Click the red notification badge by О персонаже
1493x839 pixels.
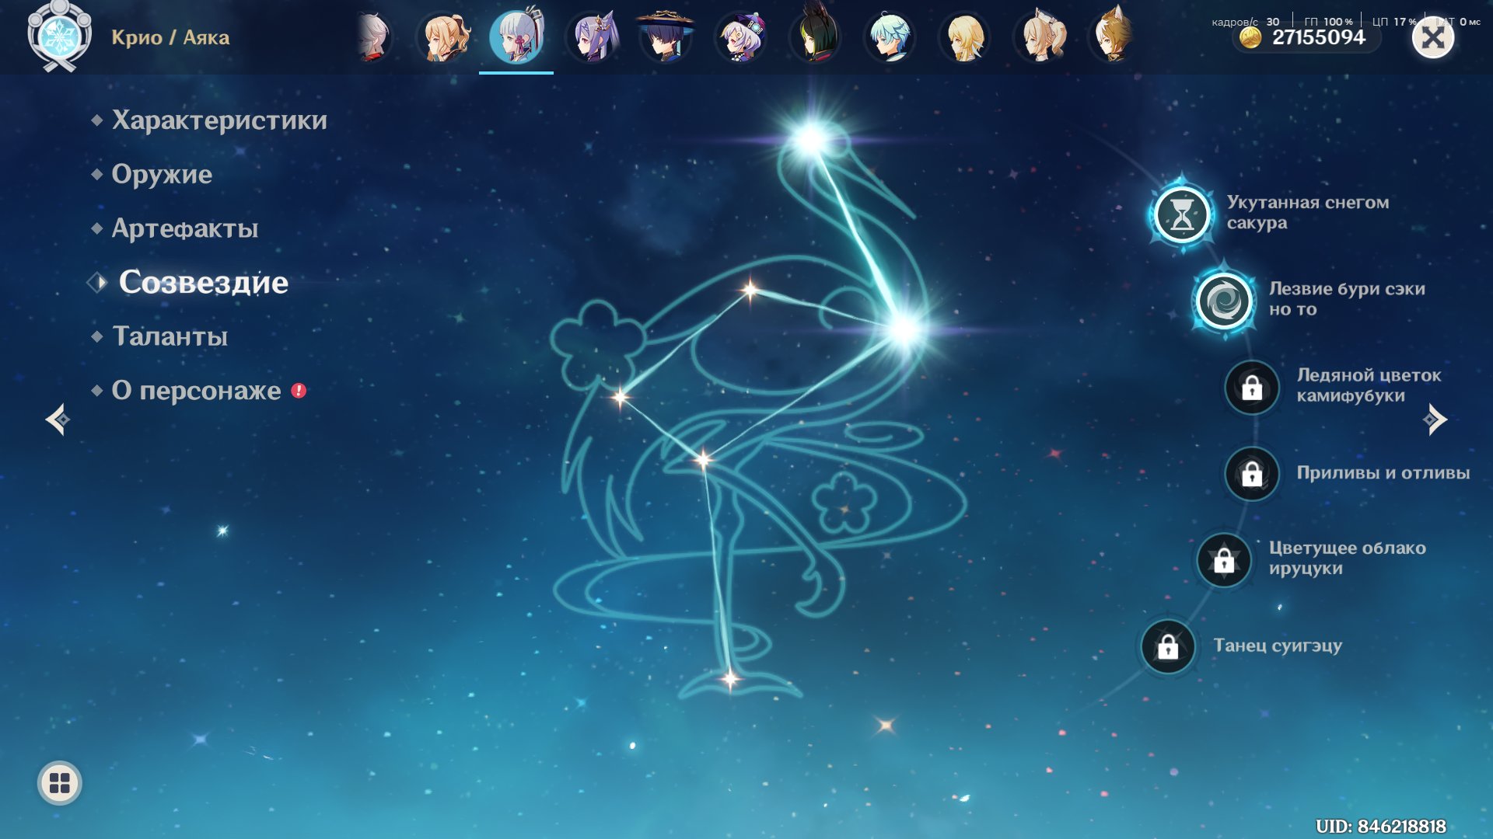299,391
